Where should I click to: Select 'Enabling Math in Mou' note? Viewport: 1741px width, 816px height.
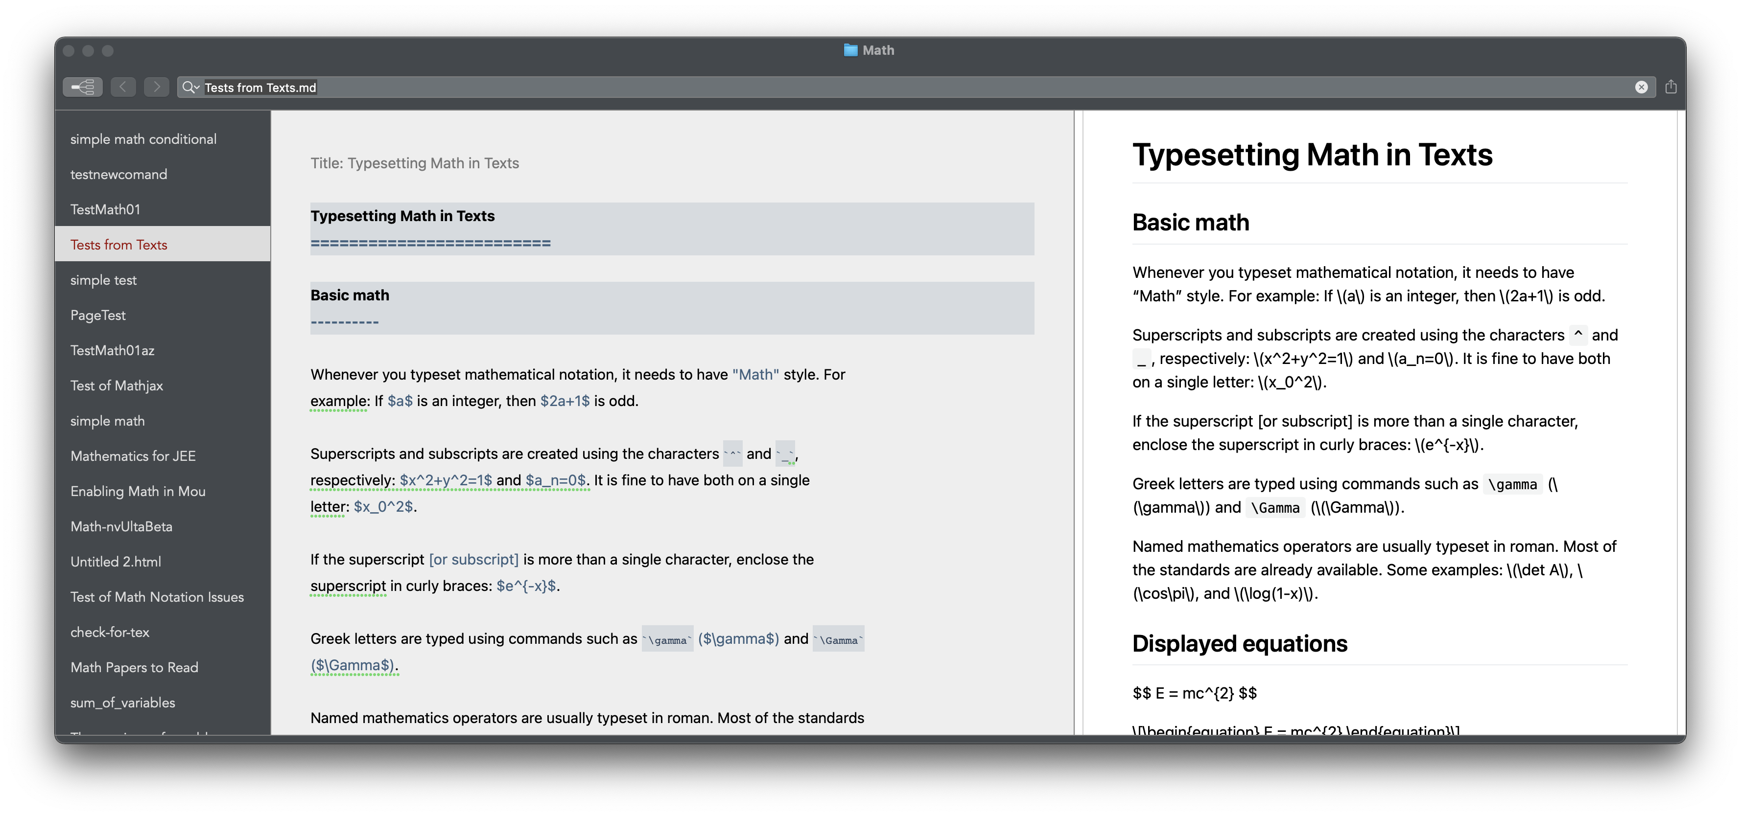[138, 491]
